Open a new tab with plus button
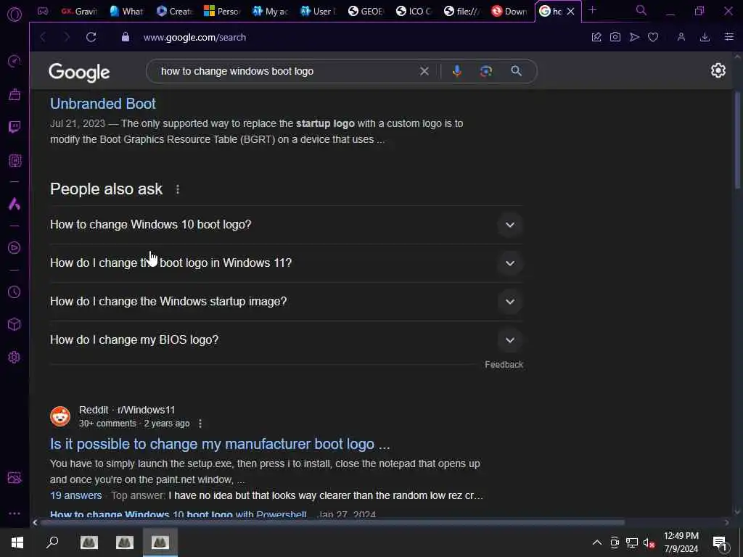Image resolution: width=743 pixels, height=557 pixels. click(592, 10)
